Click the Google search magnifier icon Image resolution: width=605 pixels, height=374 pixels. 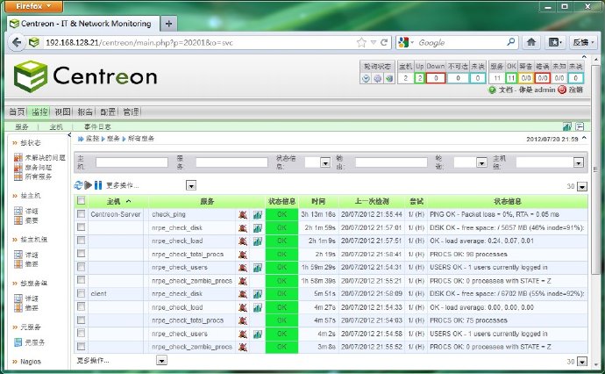510,42
